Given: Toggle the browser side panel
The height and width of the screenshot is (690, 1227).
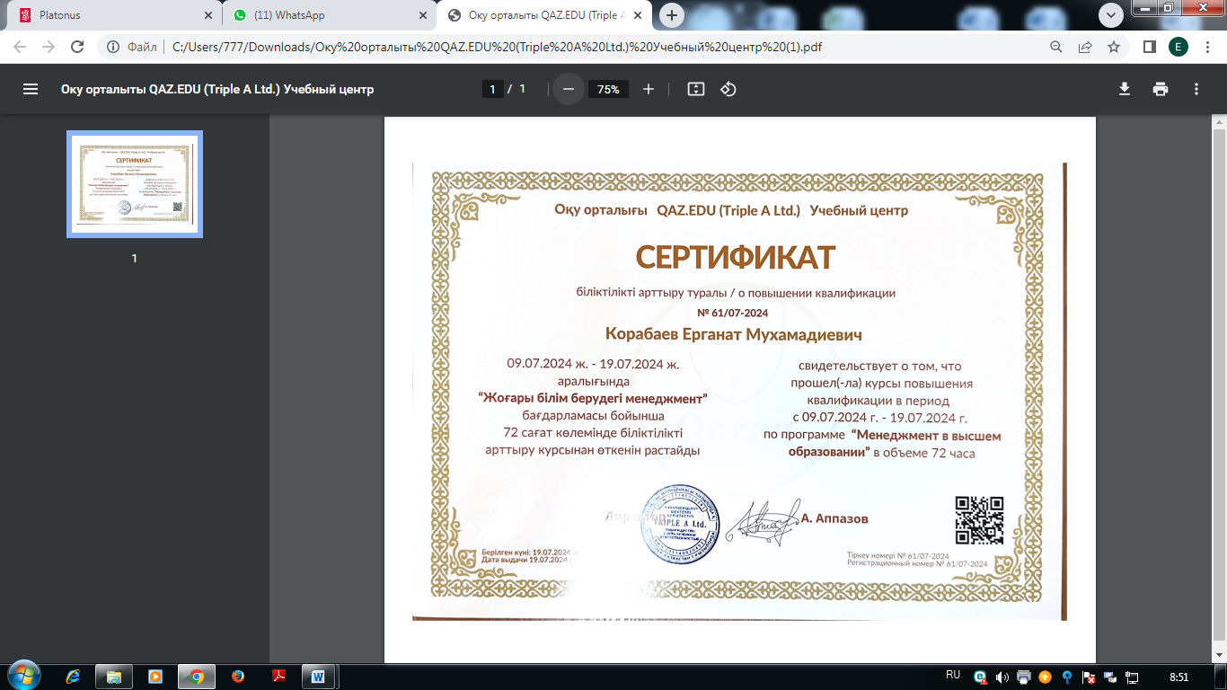Looking at the screenshot, I should pos(1149,47).
